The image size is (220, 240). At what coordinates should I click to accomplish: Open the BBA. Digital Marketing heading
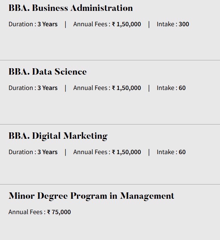[x=58, y=136]
